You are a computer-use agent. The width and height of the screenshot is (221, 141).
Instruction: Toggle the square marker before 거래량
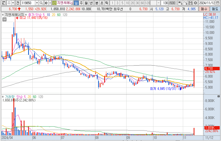pos(3,97)
